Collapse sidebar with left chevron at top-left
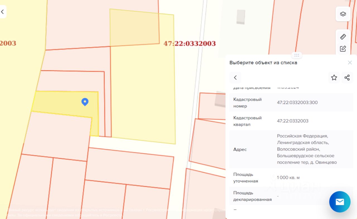357x219 pixels. click(3, 12)
